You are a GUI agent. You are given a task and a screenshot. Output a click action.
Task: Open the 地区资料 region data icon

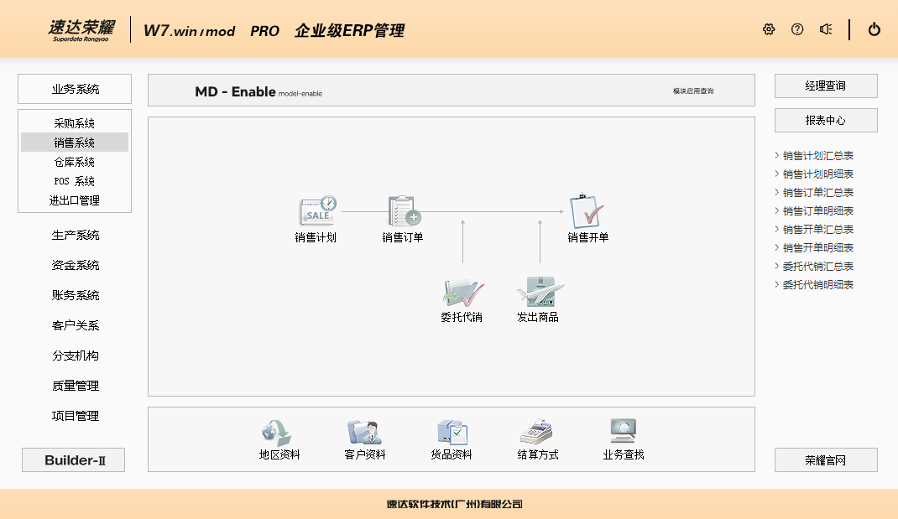click(278, 433)
